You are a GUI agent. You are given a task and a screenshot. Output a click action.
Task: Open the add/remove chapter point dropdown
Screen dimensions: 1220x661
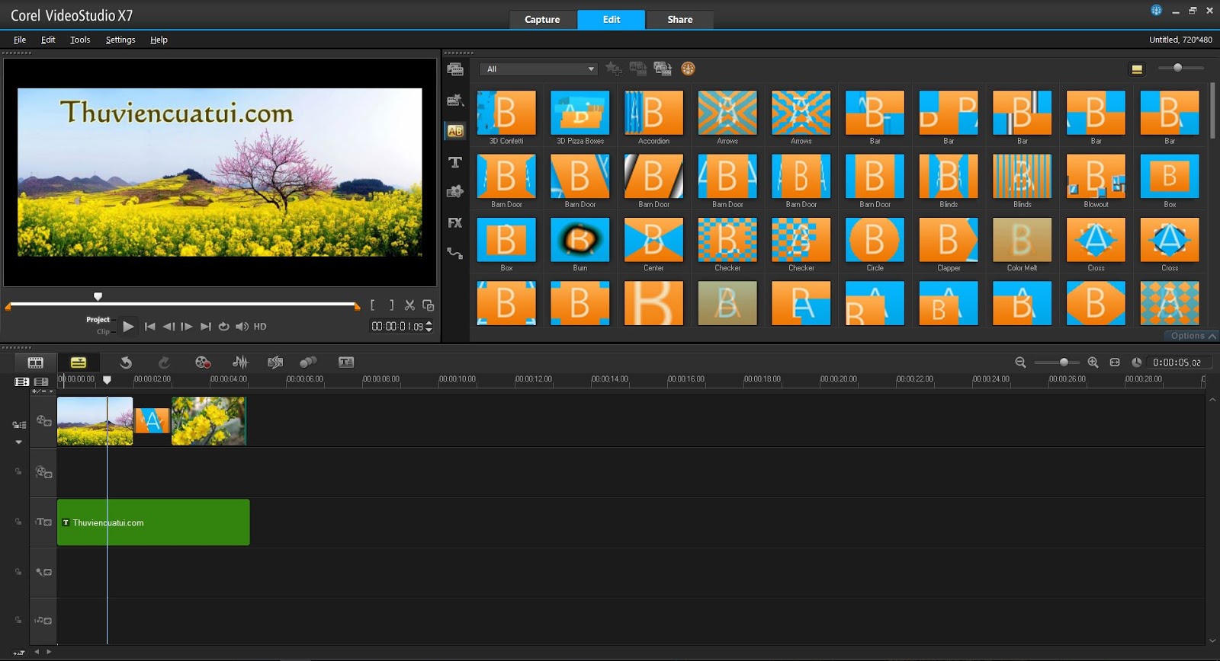pos(43,391)
